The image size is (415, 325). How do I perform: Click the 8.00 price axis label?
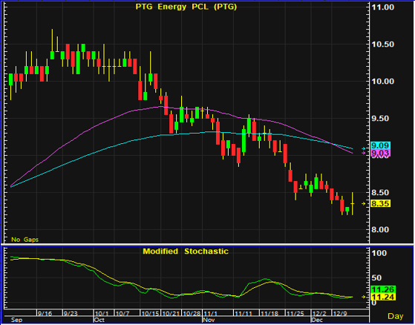(x=381, y=229)
